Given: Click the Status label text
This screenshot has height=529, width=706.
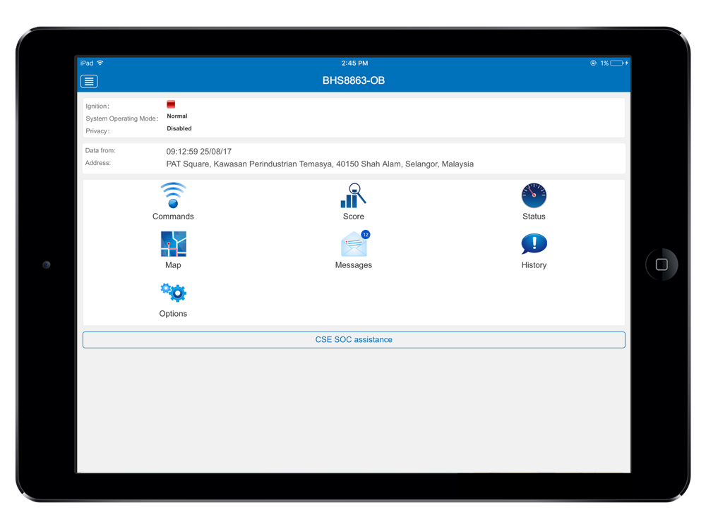Looking at the screenshot, I should click(534, 217).
